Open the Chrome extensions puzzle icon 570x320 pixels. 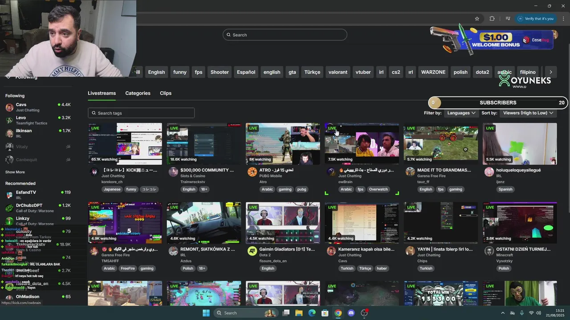click(492, 19)
